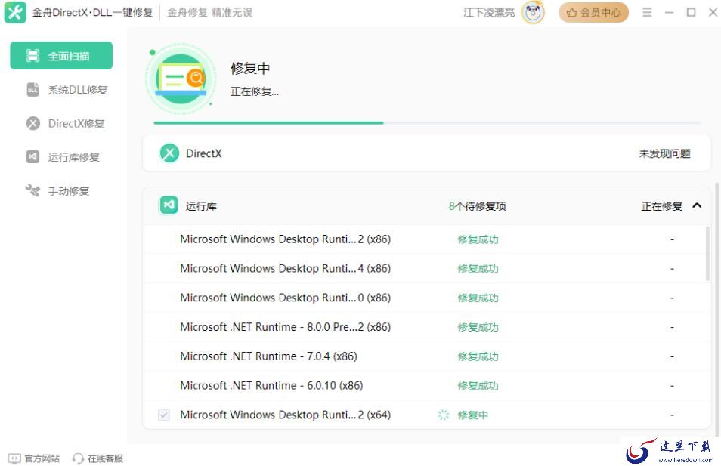The width and height of the screenshot is (721, 466).
Task: Click the repair progress bar
Action: pos(427,122)
